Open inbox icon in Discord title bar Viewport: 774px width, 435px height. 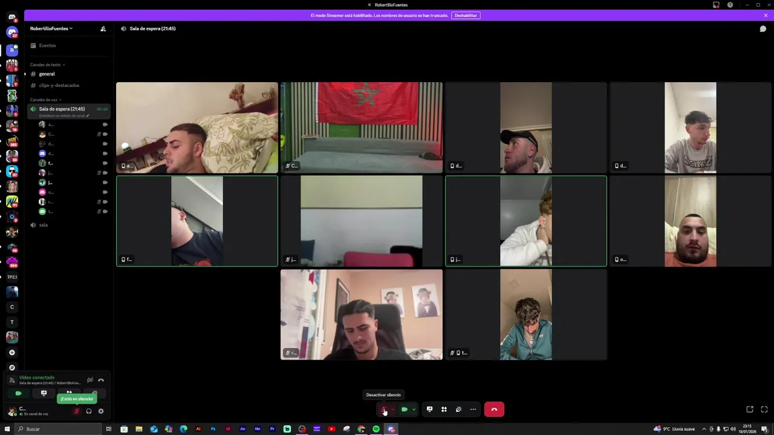pyautogui.click(x=716, y=5)
